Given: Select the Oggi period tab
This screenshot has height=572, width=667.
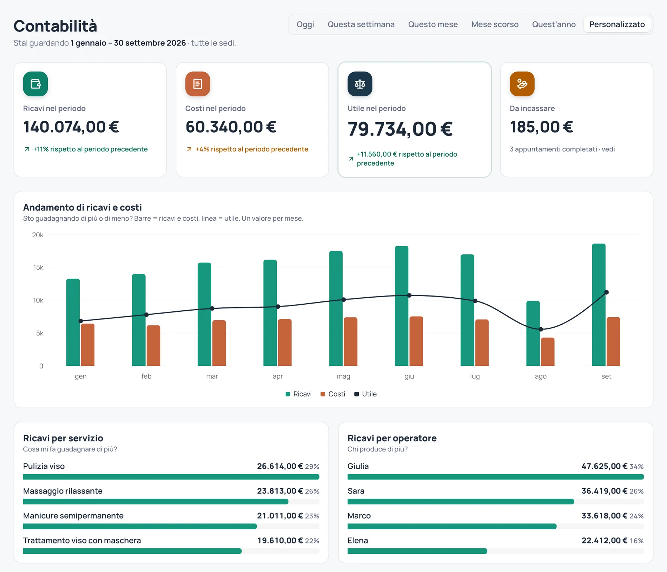Looking at the screenshot, I should pyautogui.click(x=305, y=24).
